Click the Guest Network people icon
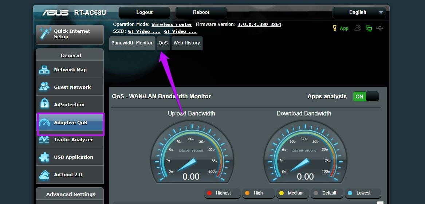 click(44, 87)
